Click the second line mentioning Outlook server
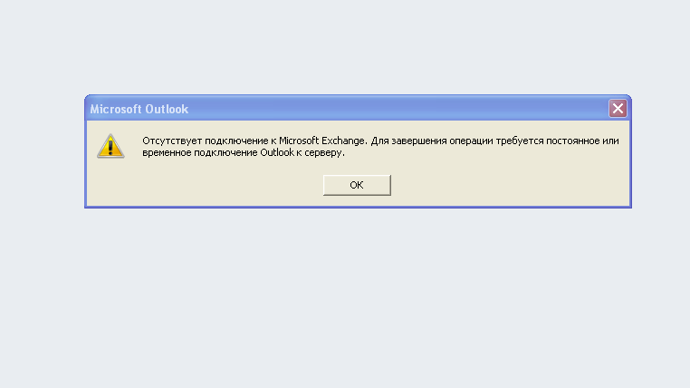The height and width of the screenshot is (388, 690). [244, 152]
